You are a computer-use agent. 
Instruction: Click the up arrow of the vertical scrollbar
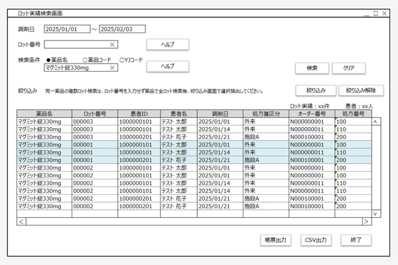click(x=376, y=122)
